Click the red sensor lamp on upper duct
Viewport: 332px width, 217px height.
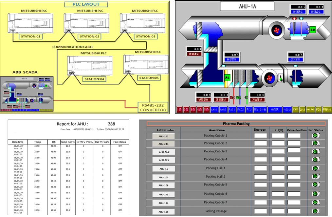point(294,18)
